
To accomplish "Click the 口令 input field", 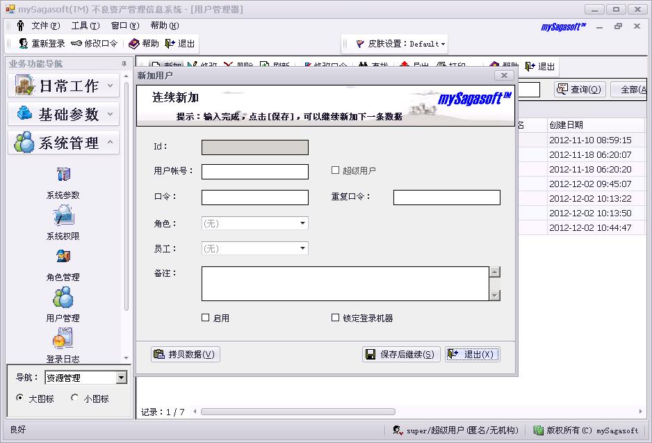I will 255,198.
